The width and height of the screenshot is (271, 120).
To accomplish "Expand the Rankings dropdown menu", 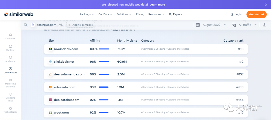I will coord(87,14).
